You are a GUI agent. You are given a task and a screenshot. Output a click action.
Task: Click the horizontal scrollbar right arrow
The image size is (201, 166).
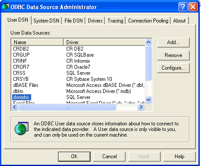point(141,107)
